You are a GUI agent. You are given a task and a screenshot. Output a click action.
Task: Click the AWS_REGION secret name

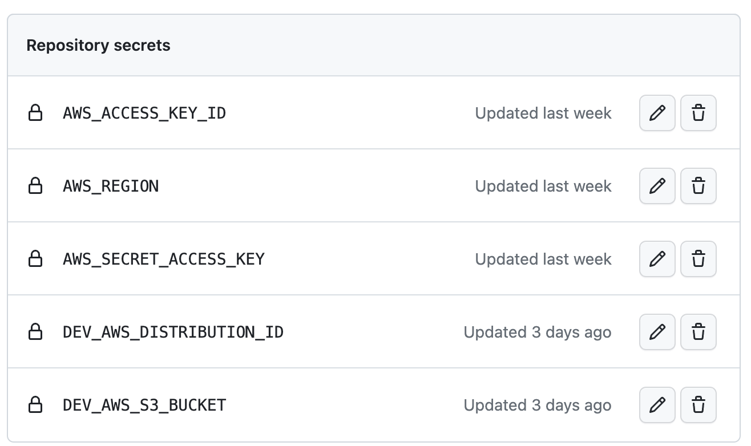click(111, 186)
